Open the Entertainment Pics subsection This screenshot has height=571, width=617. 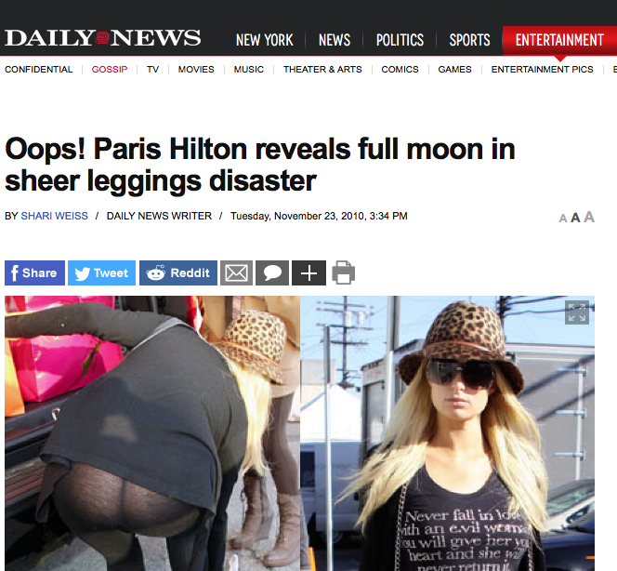[x=543, y=70]
